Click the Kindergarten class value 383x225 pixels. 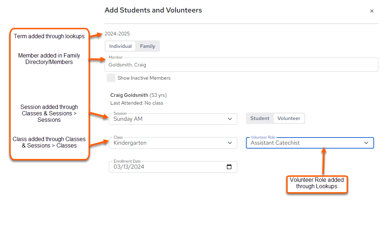tap(130, 143)
